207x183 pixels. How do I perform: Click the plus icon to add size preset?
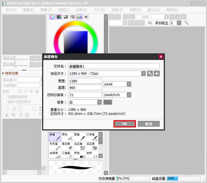(157, 74)
